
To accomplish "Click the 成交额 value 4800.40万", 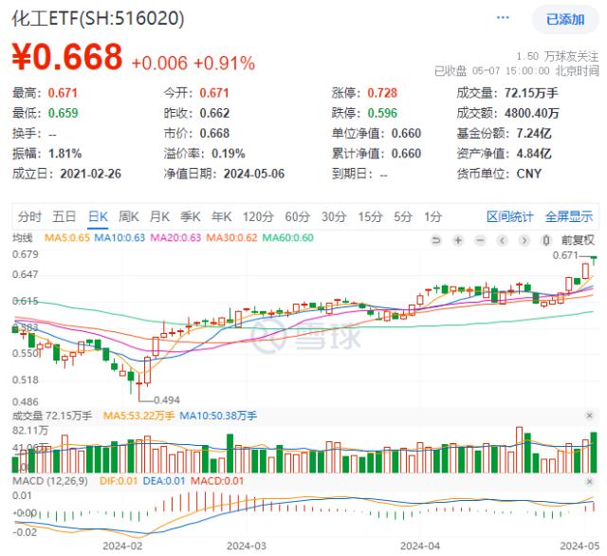I will (532, 114).
